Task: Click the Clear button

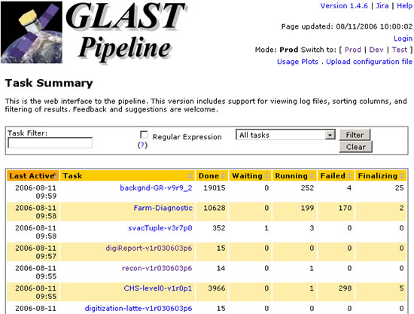Action: (355, 147)
